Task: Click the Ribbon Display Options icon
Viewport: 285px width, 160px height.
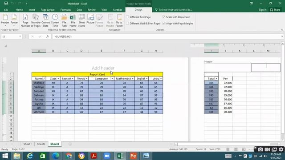Action: coord(251,3)
